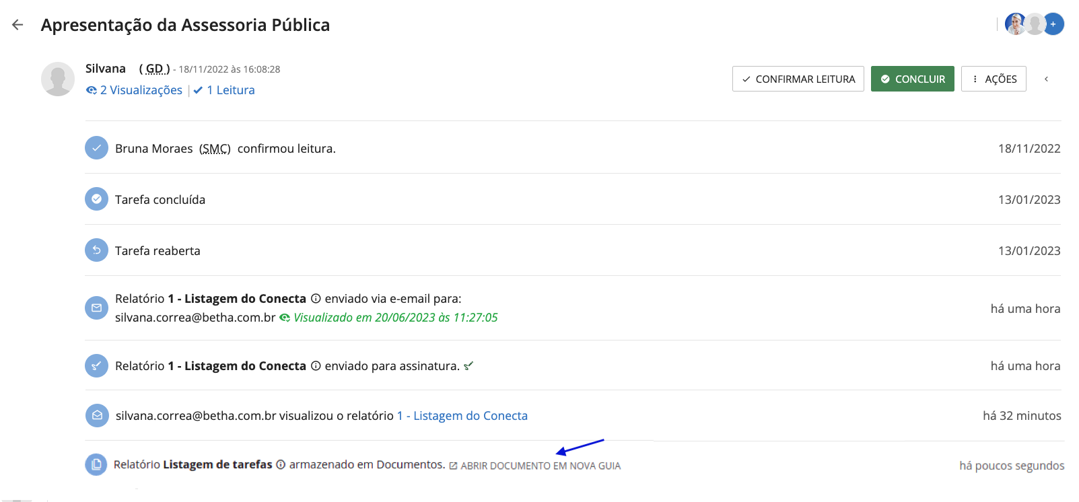Open the 2 Visualizações link
Image resolution: width=1079 pixels, height=502 pixels.
pyautogui.click(x=135, y=90)
